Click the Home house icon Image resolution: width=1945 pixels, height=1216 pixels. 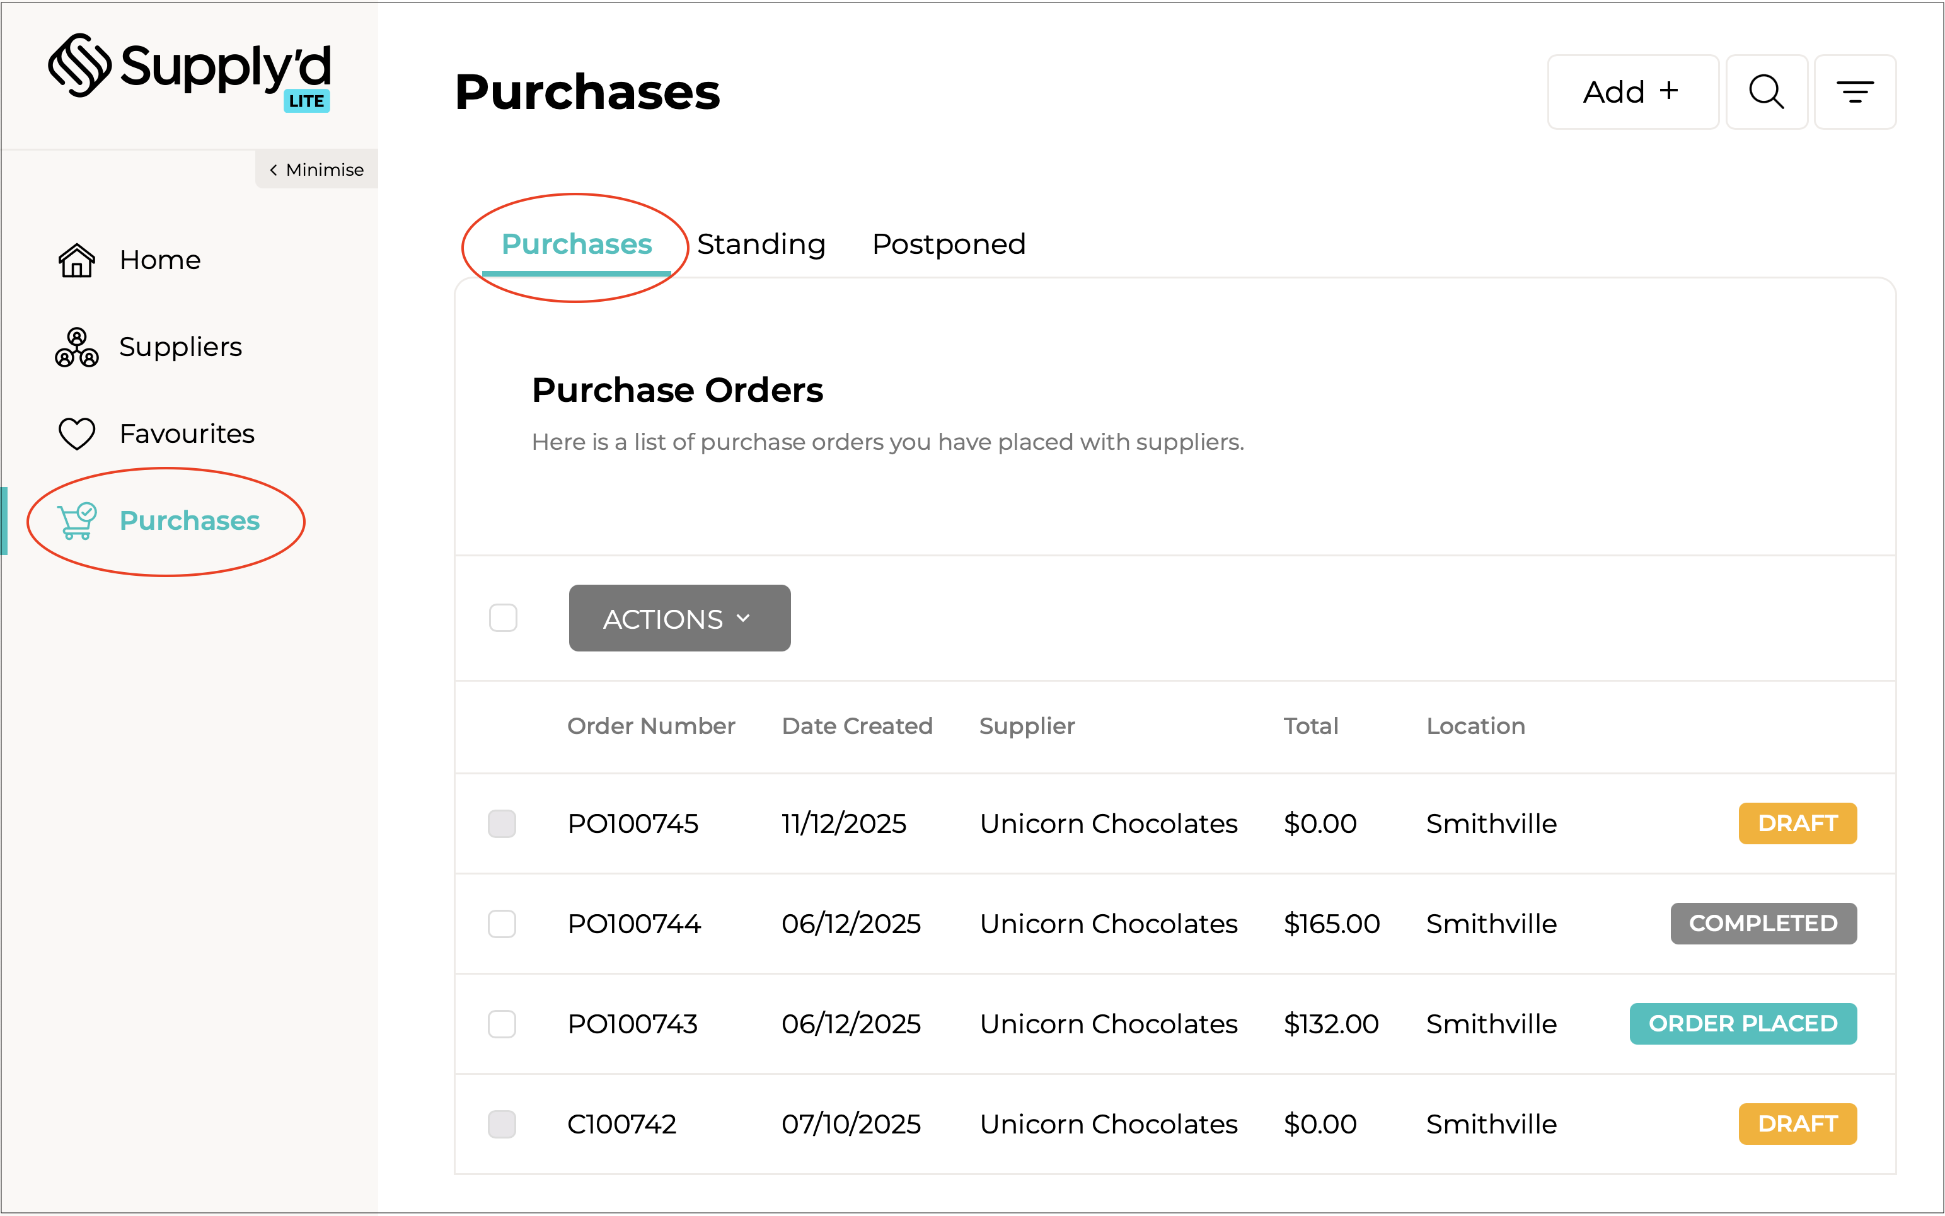tap(76, 261)
